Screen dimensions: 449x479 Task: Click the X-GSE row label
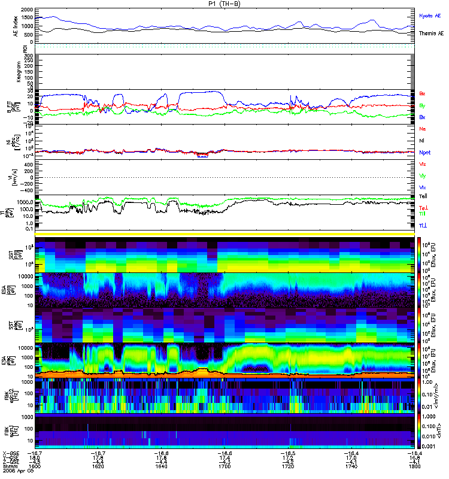pyautogui.click(x=11, y=454)
